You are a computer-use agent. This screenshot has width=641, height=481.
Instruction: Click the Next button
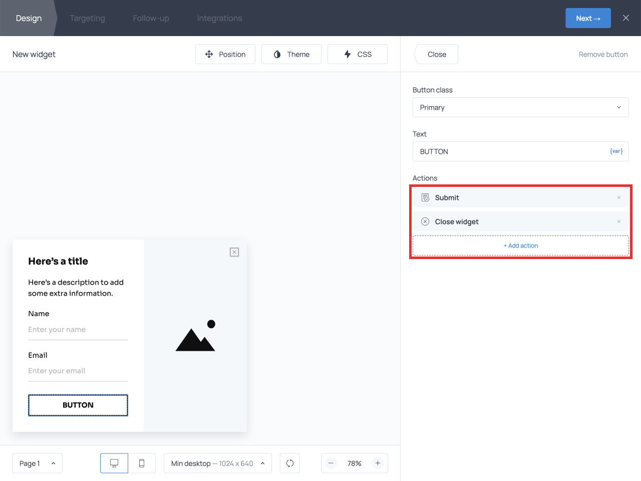pos(588,18)
